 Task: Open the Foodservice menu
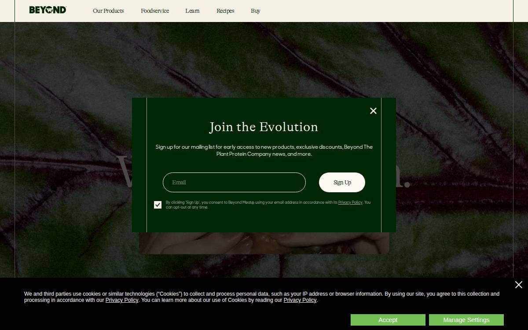point(155,11)
